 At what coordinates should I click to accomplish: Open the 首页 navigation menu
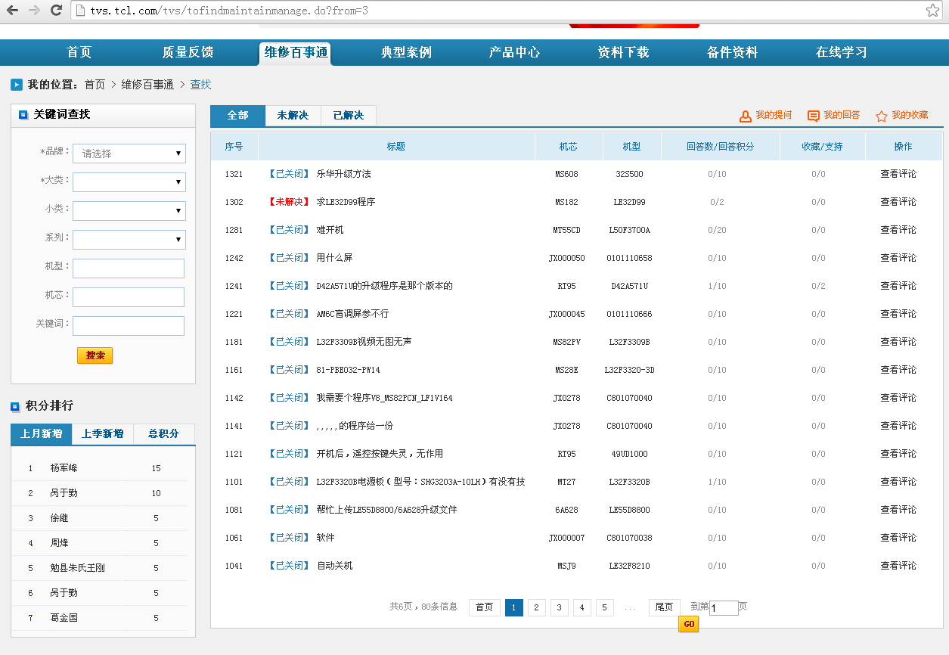[79, 52]
